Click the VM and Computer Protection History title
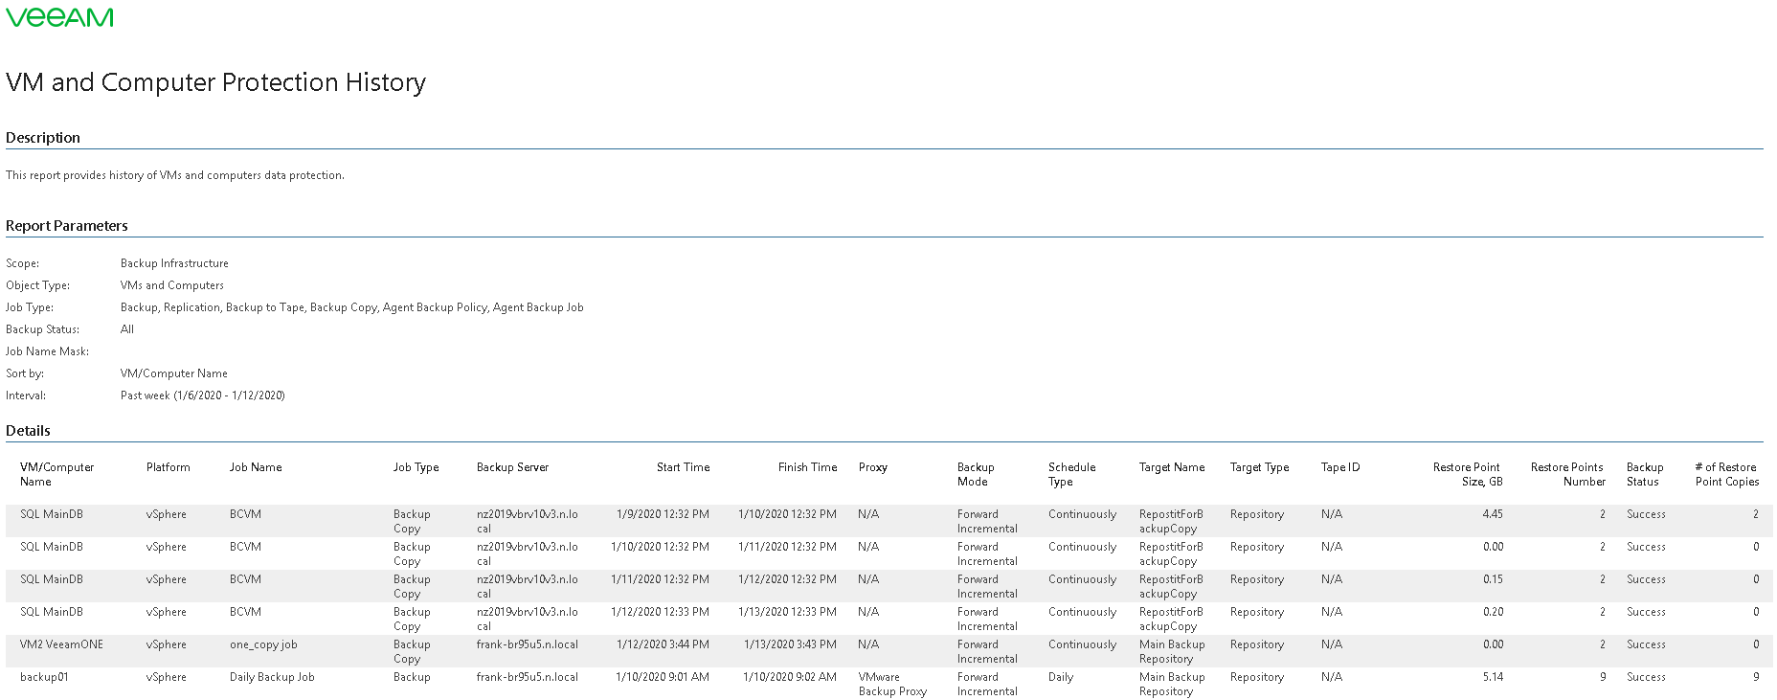The image size is (1777, 700). (215, 82)
